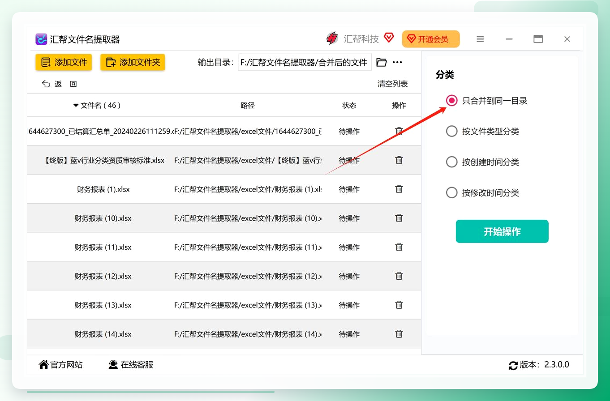Image resolution: width=610 pixels, height=401 pixels.
Task: Click the 返回 back button
Action: pyautogui.click(x=59, y=84)
